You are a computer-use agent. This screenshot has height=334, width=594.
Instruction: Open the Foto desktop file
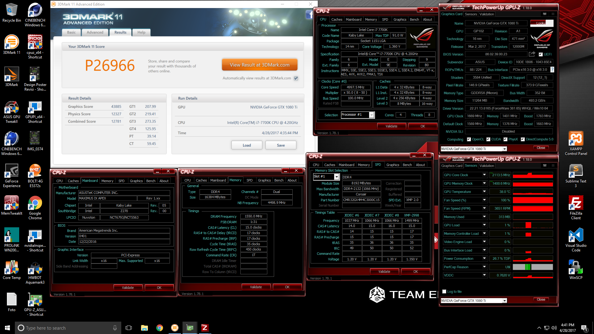pos(12,302)
